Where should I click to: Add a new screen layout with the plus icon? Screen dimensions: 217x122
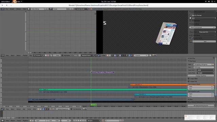(45, 9)
